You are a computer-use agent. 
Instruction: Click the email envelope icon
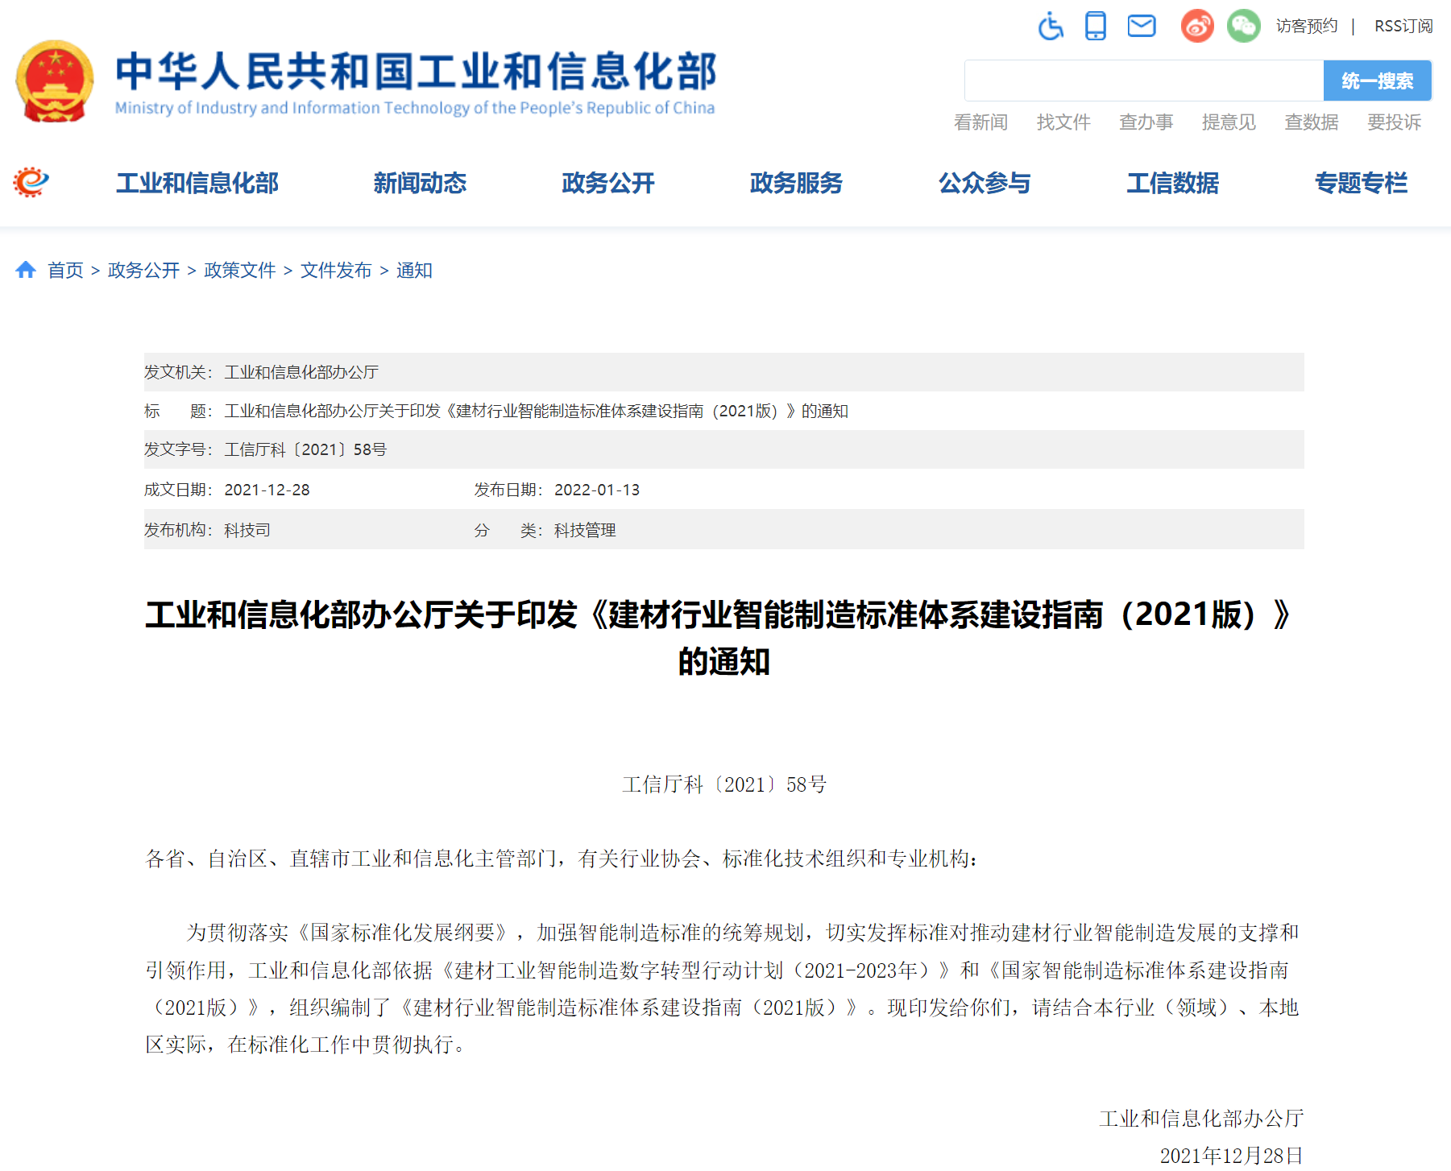tap(1141, 27)
